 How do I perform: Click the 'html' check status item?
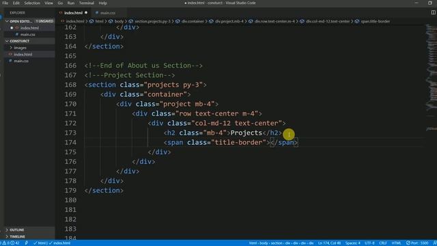40,243
